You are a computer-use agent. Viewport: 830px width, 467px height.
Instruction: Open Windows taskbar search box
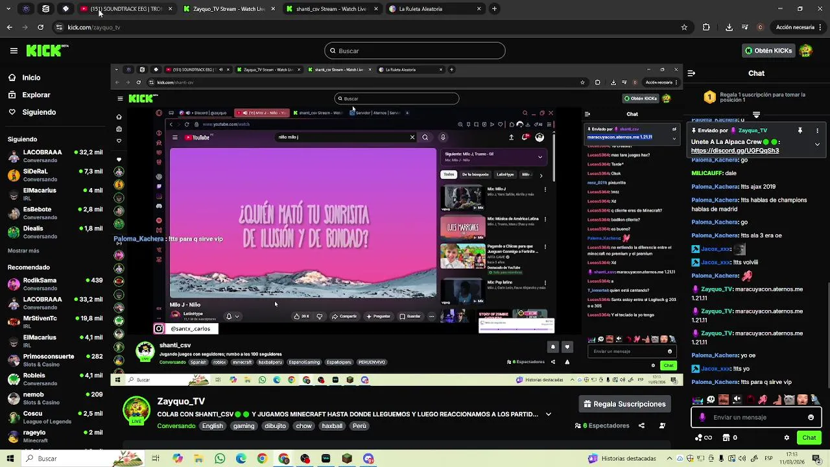coord(83,459)
